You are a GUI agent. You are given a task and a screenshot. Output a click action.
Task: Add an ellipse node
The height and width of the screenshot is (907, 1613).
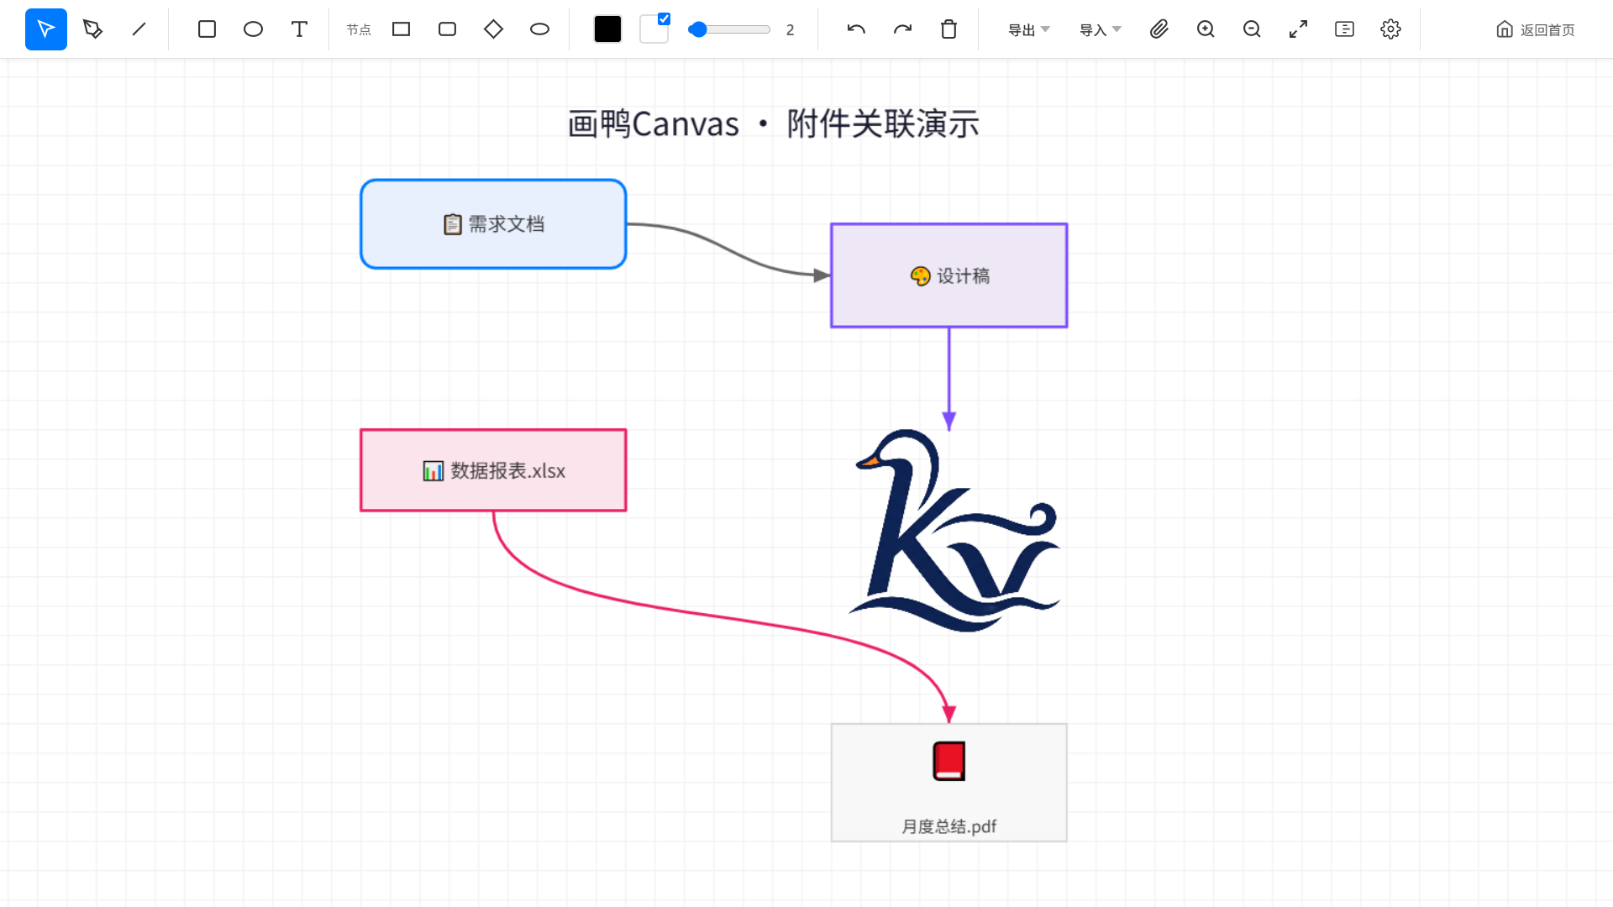pos(540,29)
